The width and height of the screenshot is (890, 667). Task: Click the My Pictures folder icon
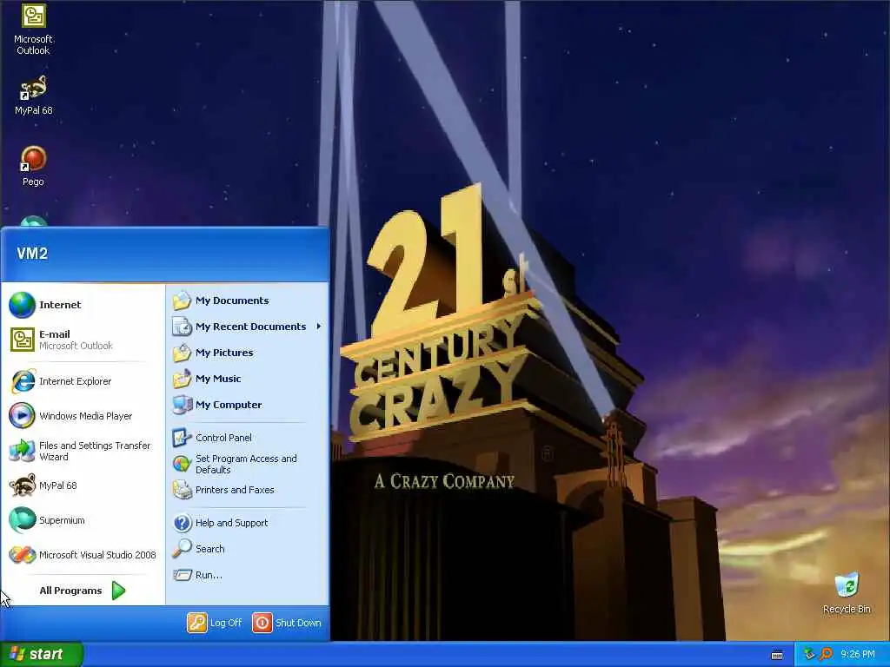point(182,353)
